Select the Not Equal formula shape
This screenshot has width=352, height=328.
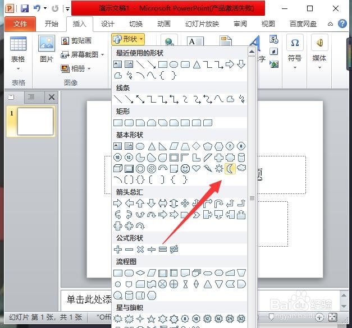coord(174,249)
